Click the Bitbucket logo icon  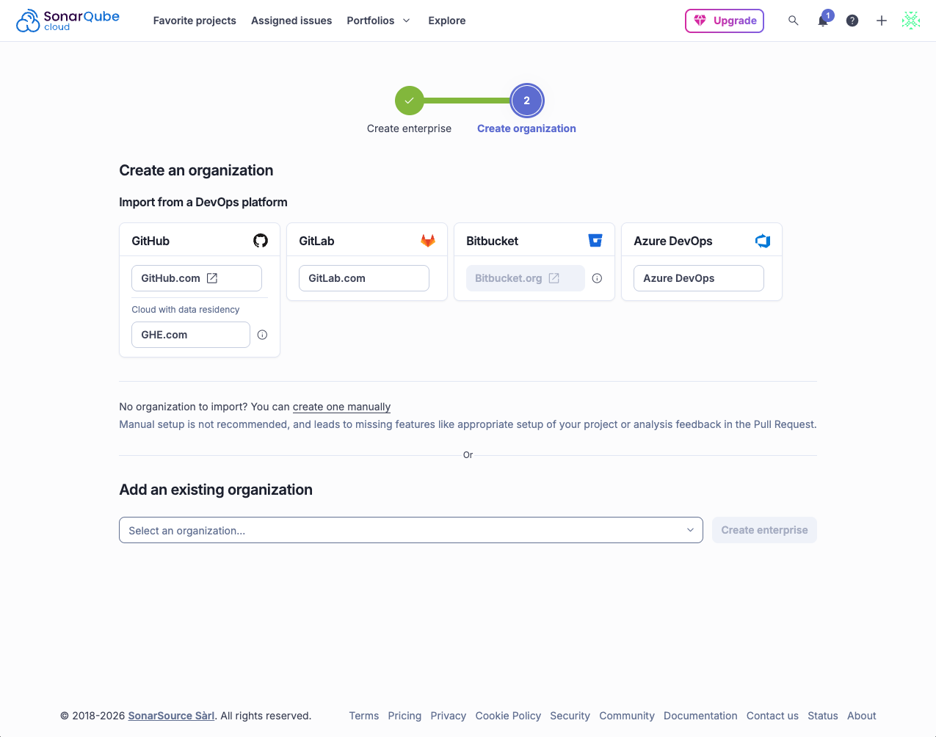[x=595, y=241]
